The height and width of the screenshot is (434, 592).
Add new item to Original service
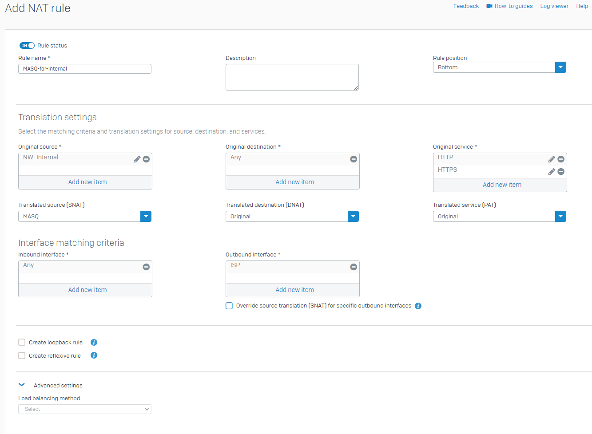click(502, 185)
